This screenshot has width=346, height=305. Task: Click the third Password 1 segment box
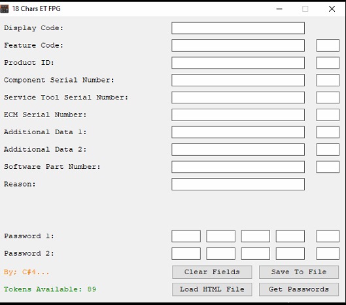(x=256, y=236)
